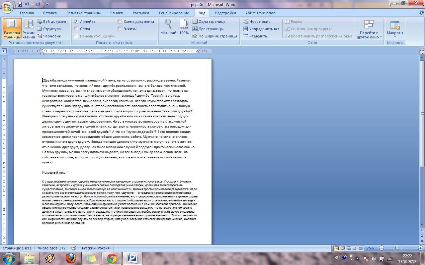The width and height of the screenshot is (425, 265).
Task: Open Перейти в другое окно dropdown
Action: (x=369, y=29)
